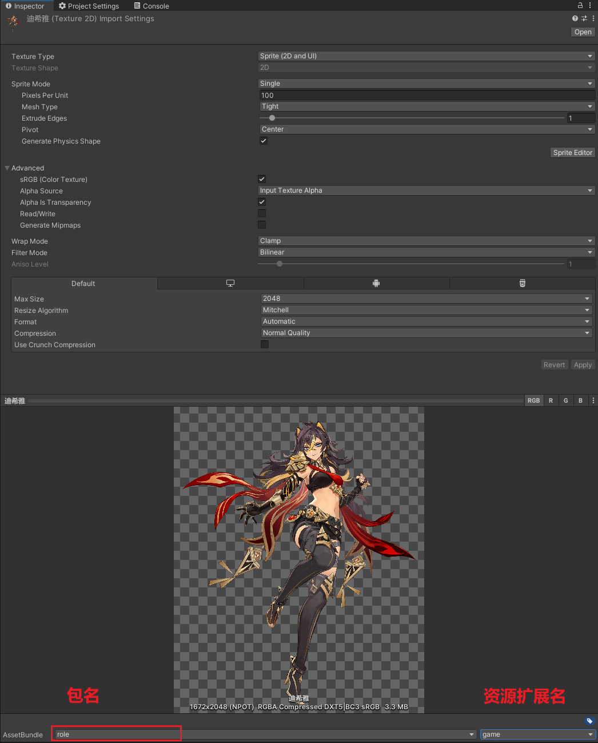Screen dimensions: 598x743
Task: Open the Texture Type dropdown
Action: tap(426, 56)
